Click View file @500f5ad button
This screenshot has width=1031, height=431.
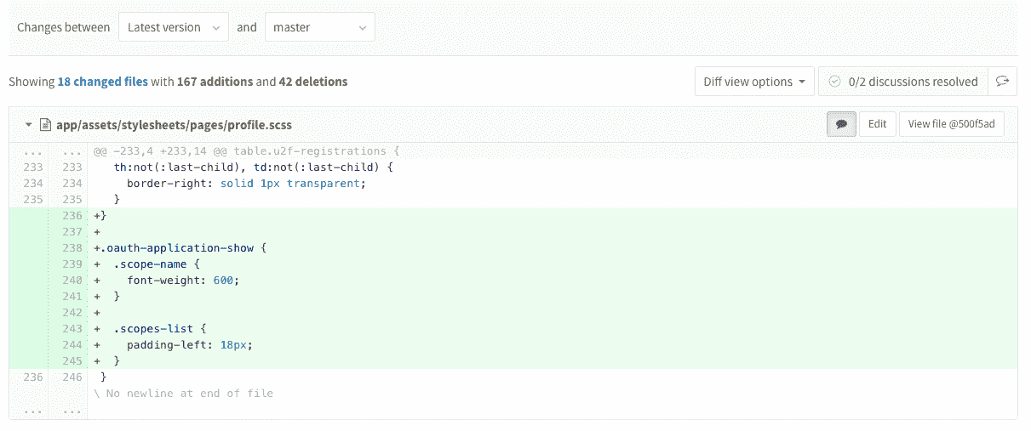point(952,124)
